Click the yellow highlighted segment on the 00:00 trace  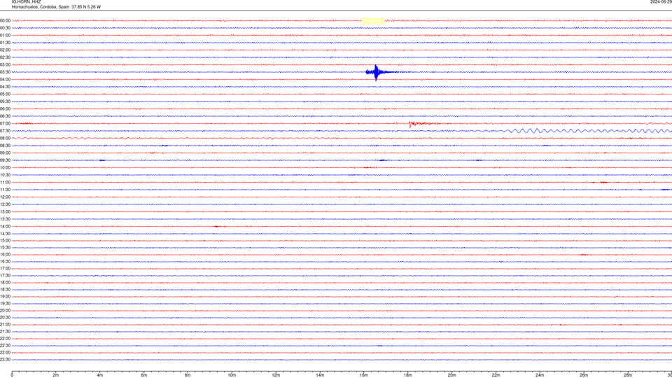click(x=373, y=20)
